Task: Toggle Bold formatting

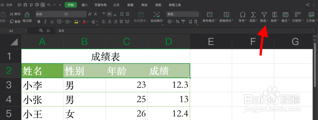Action: pyautogui.click(x=39, y=22)
